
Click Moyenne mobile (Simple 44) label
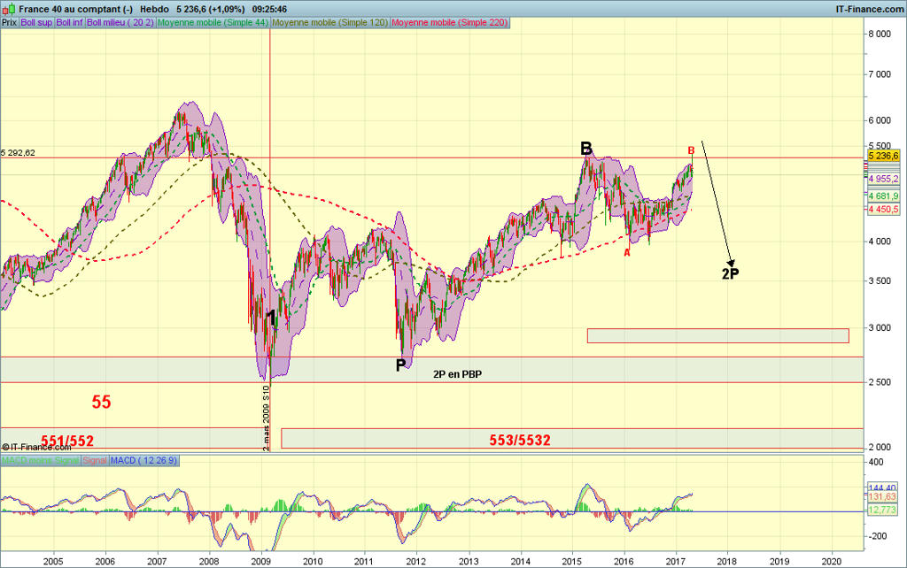pyautogui.click(x=213, y=22)
